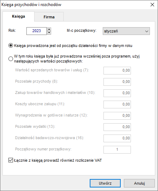
Task: Click the Początkowy numer porządkowy field
Action: (x=117, y=149)
